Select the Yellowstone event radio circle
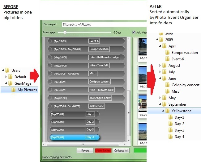 tap(49, 106)
